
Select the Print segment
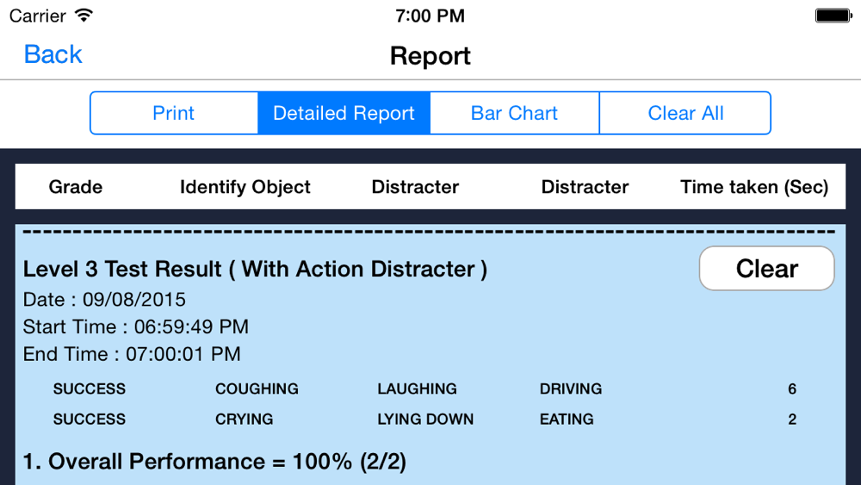point(174,113)
